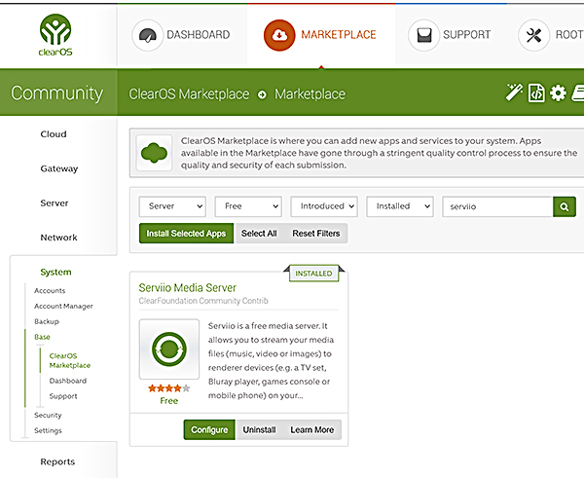
Task: Open the Free price dropdown
Action: tap(248, 206)
